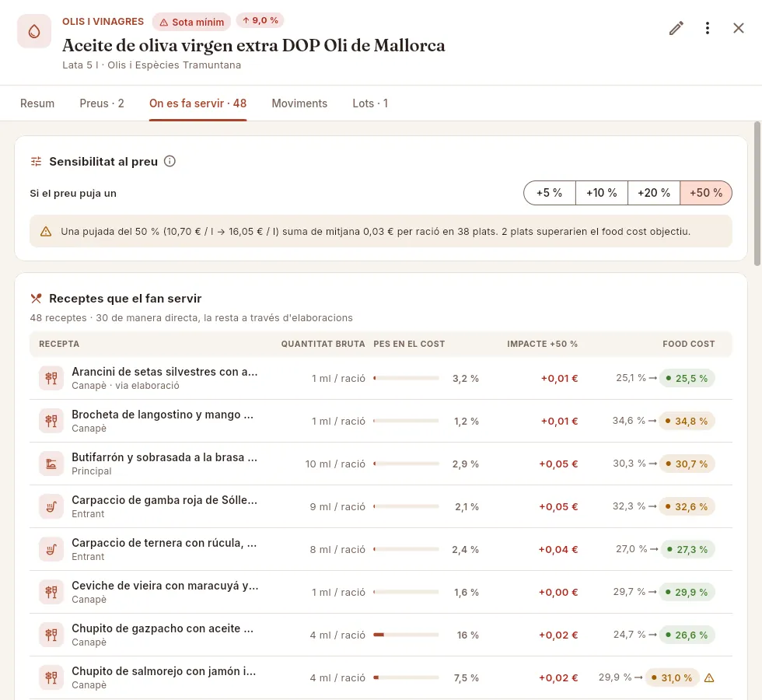Click the pencil edit icon
762x700 pixels.
[676, 28]
